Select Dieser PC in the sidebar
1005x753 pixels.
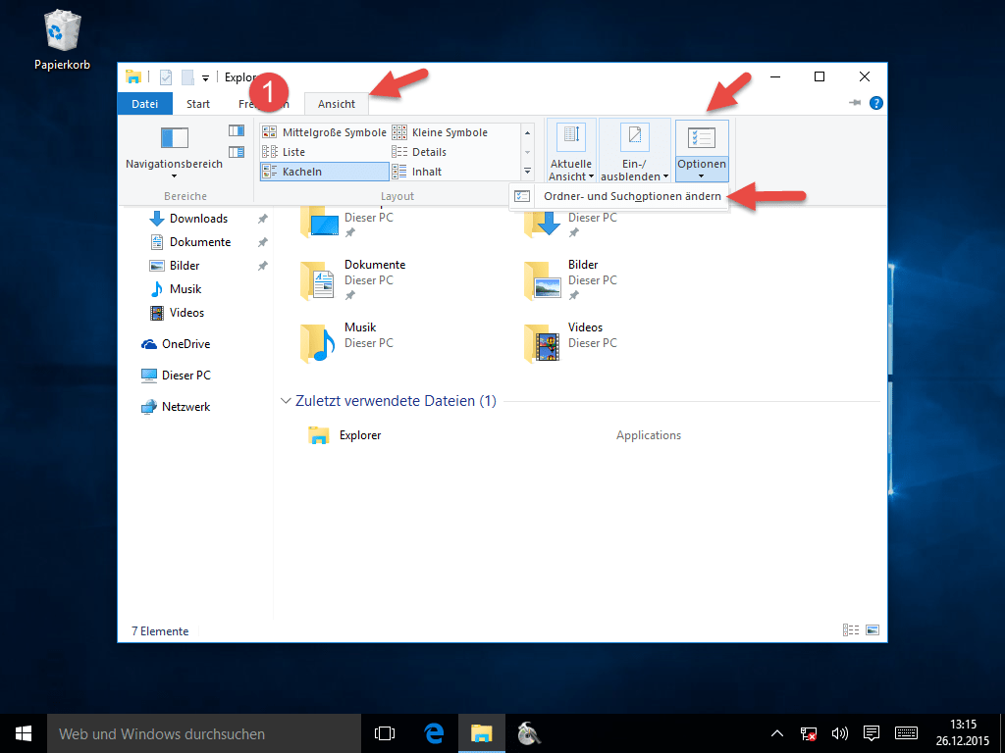[185, 376]
